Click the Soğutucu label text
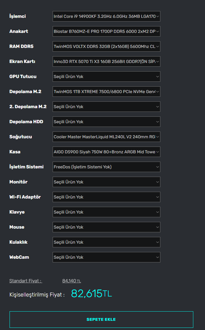 [21, 137]
